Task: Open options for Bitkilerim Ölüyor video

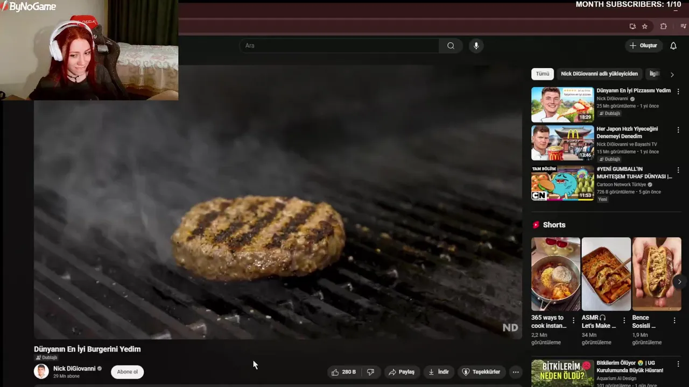Action: pyautogui.click(x=678, y=364)
